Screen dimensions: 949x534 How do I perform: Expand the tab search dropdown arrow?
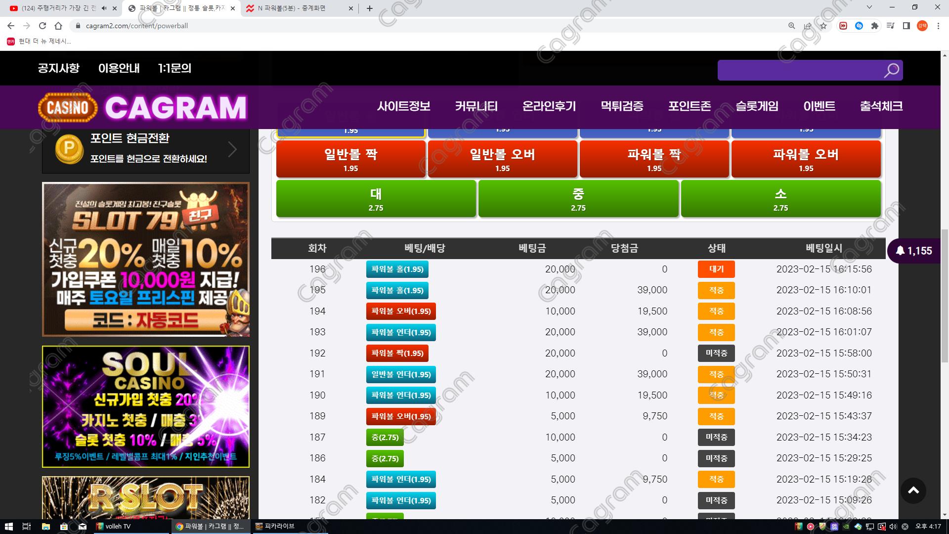(869, 7)
